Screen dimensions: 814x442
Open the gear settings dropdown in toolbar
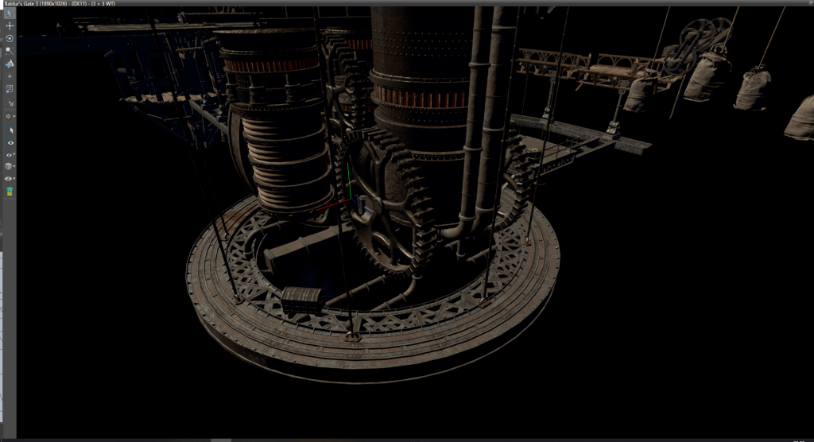click(10, 116)
